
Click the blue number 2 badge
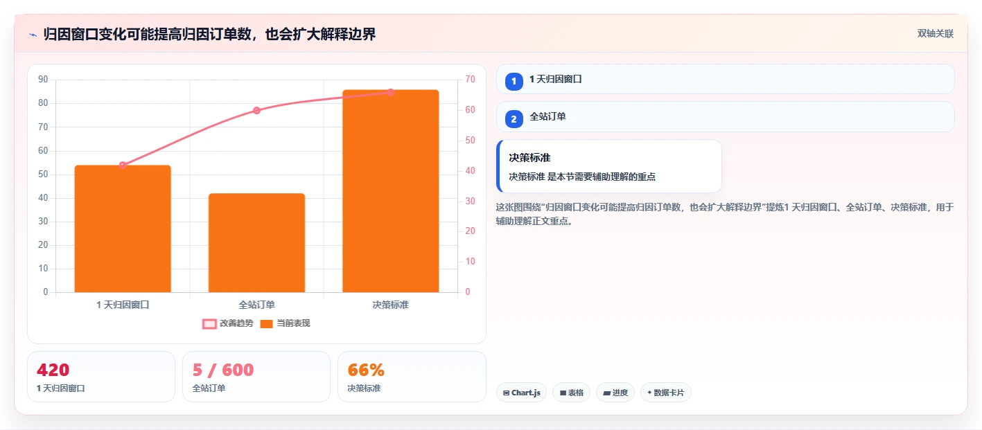point(514,119)
